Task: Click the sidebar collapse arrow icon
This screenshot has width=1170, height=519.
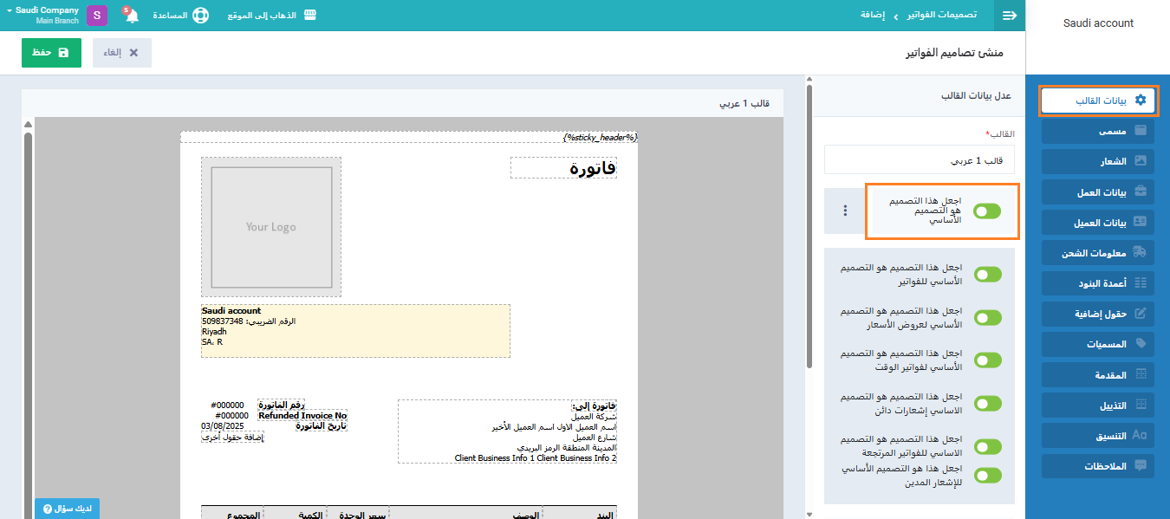Action: click(1010, 16)
